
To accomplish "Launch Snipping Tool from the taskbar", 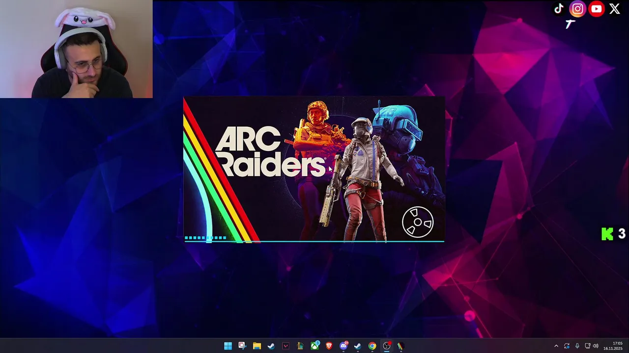I will pos(242,346).
